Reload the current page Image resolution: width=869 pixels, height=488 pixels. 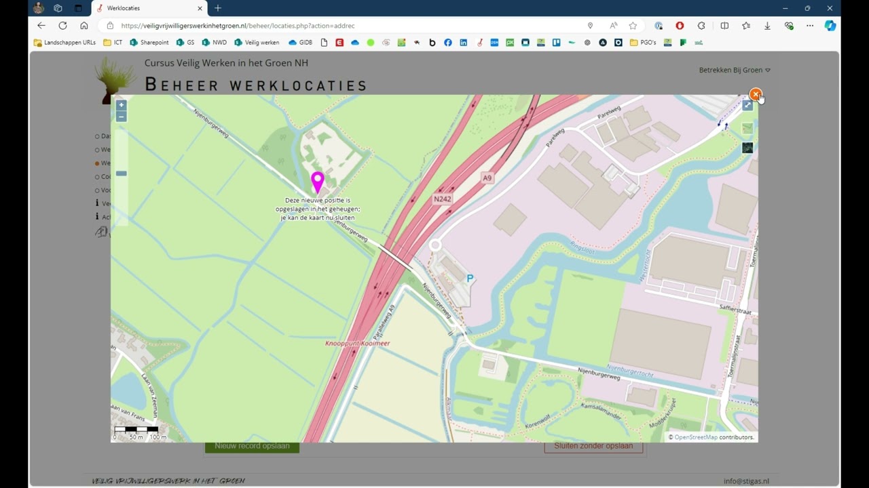coord(62,26)
